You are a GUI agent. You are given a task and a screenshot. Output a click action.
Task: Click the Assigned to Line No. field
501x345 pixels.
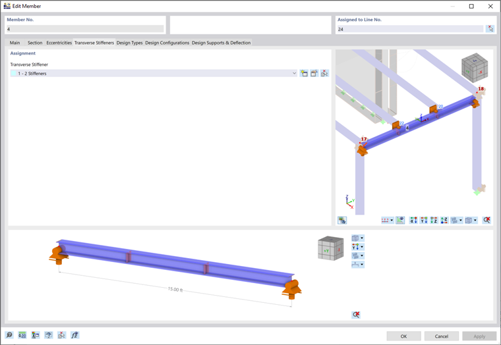click(x=410, y=29)
